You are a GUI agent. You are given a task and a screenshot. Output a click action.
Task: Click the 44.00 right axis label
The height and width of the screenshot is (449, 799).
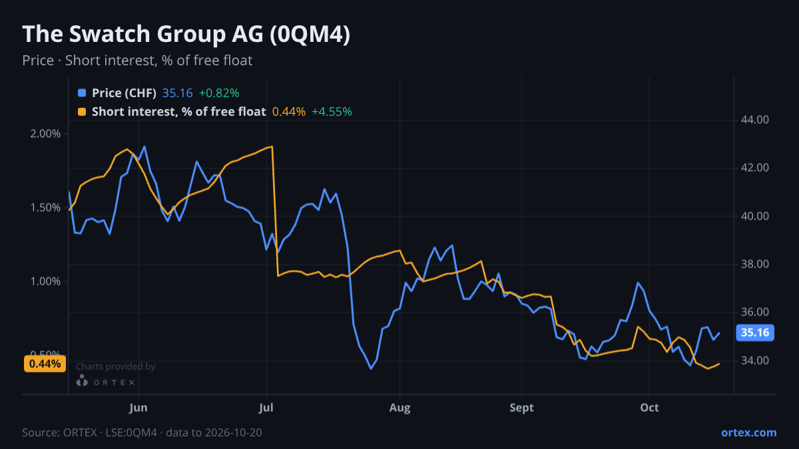(x=755, y=120)
